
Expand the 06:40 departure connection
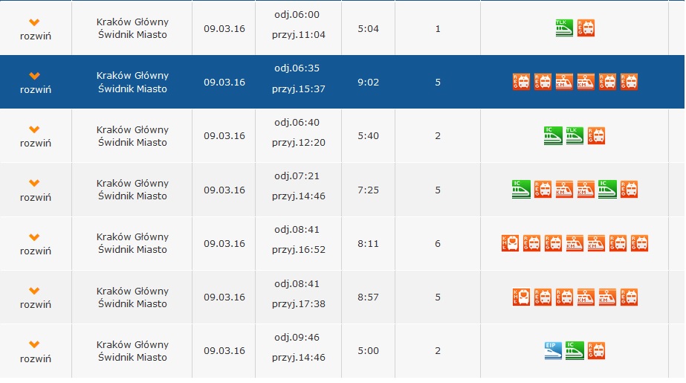[x=35, y=137]
